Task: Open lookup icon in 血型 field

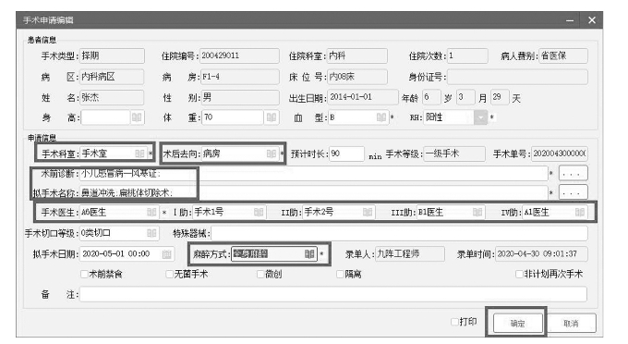Action: click(380, 117)
